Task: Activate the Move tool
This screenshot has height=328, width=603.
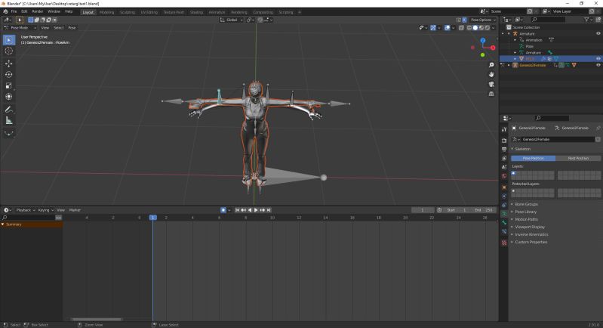Action: pos(9,63)
